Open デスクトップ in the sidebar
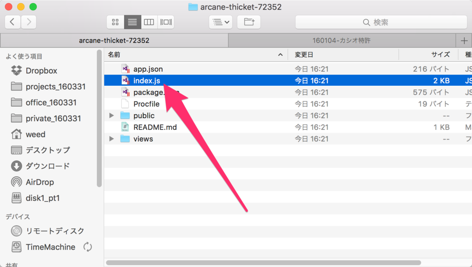472x267 pixels. pyautogui.click(x=41, y=150)
